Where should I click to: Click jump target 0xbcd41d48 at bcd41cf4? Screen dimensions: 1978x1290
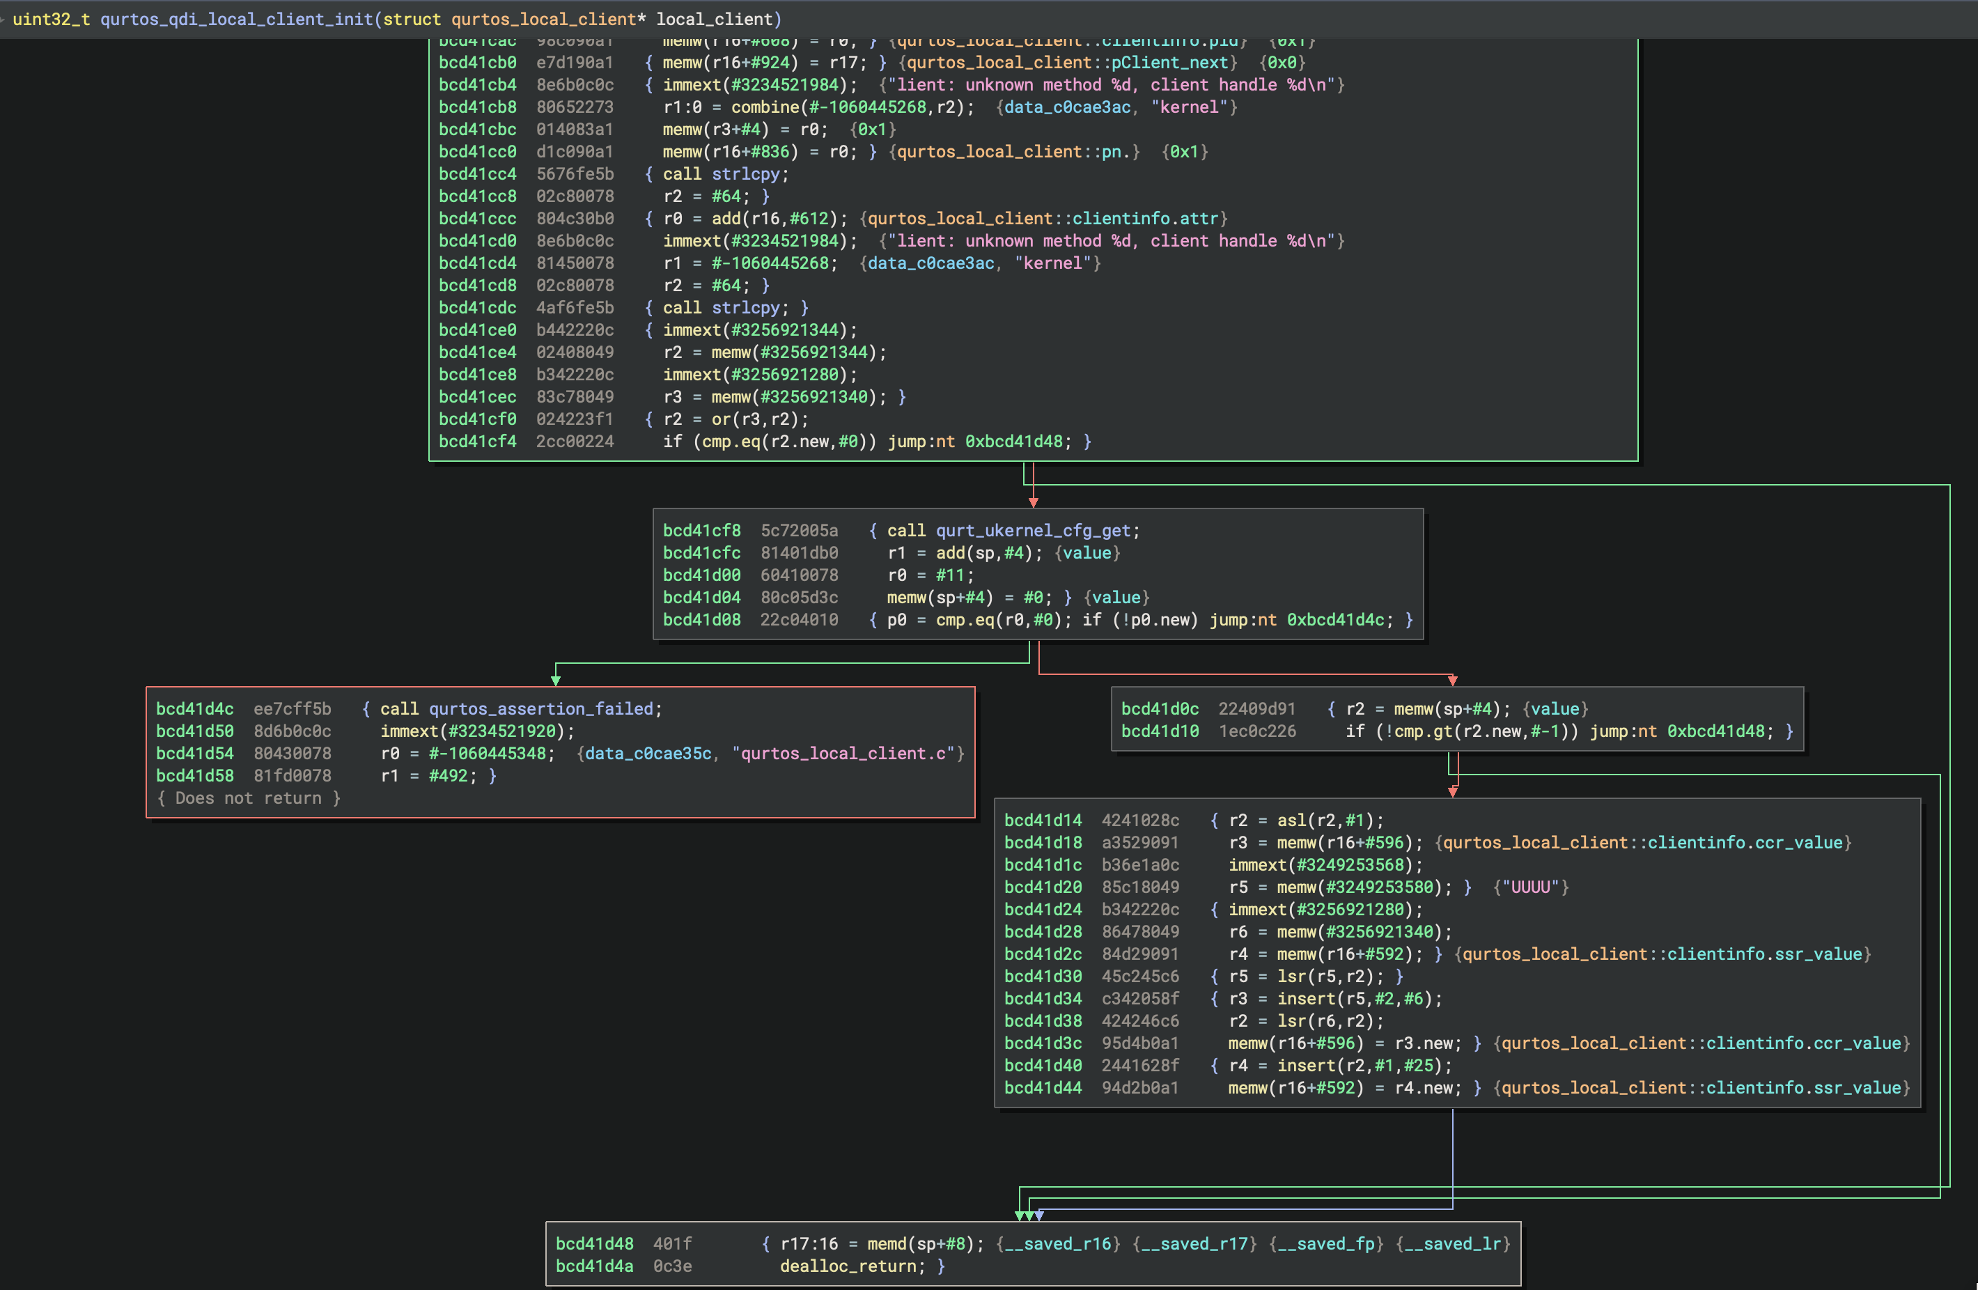coord(1014,442)
